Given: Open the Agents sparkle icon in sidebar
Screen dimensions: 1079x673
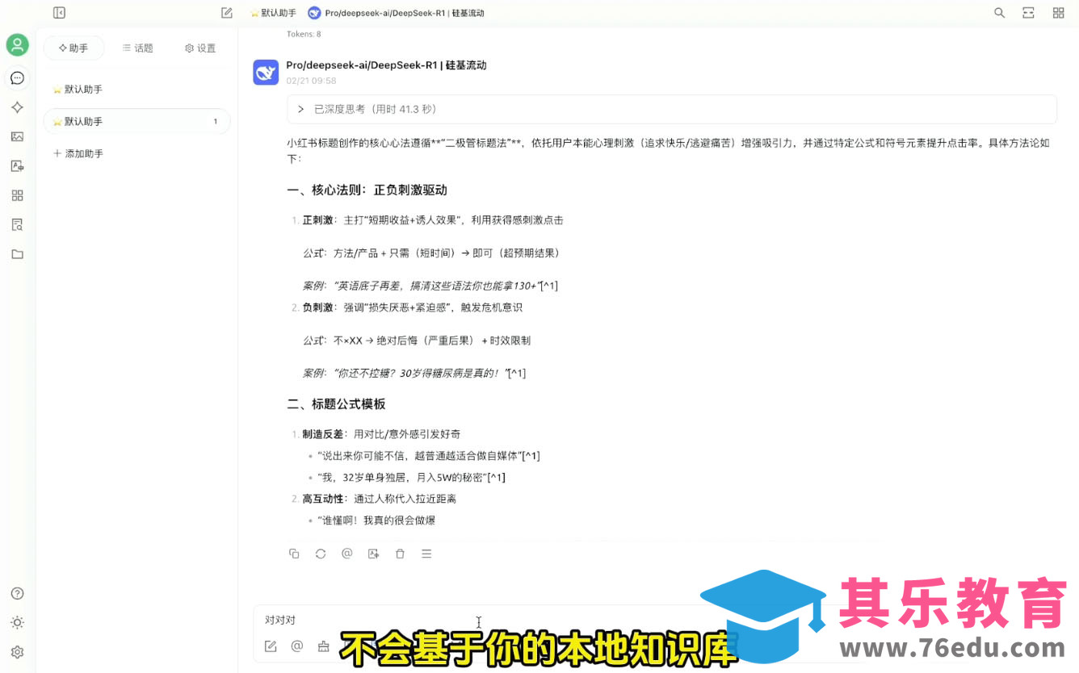Looking at the screenshot, I should tap(17, 107).
